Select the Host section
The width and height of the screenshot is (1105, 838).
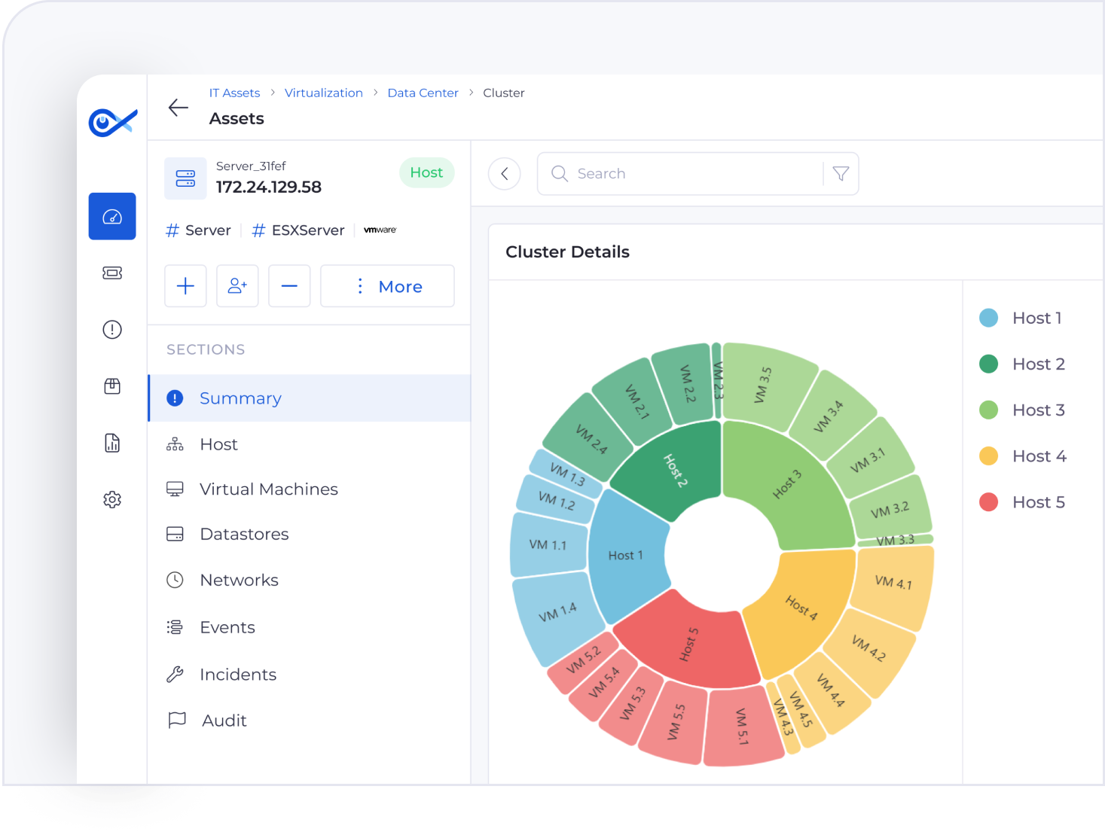tap(310, 444)
